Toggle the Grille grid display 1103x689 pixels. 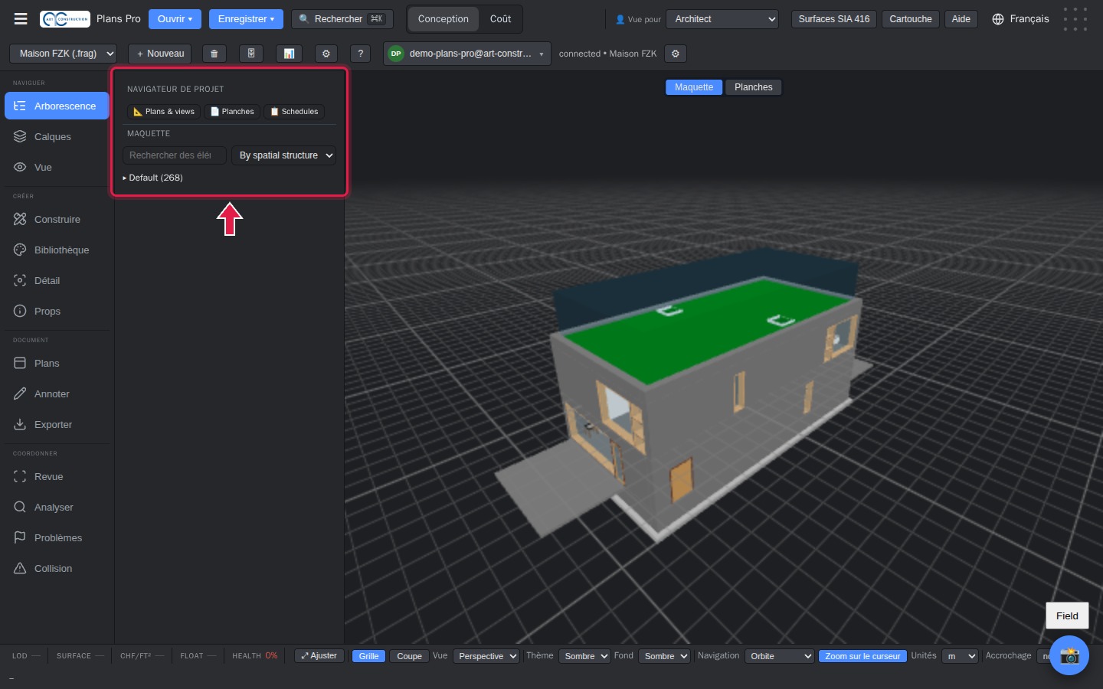coord(368,656)
